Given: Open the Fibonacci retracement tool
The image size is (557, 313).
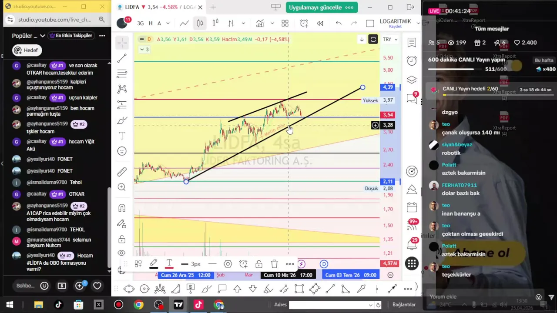Looking at the screenshot, I should point(122,73).
